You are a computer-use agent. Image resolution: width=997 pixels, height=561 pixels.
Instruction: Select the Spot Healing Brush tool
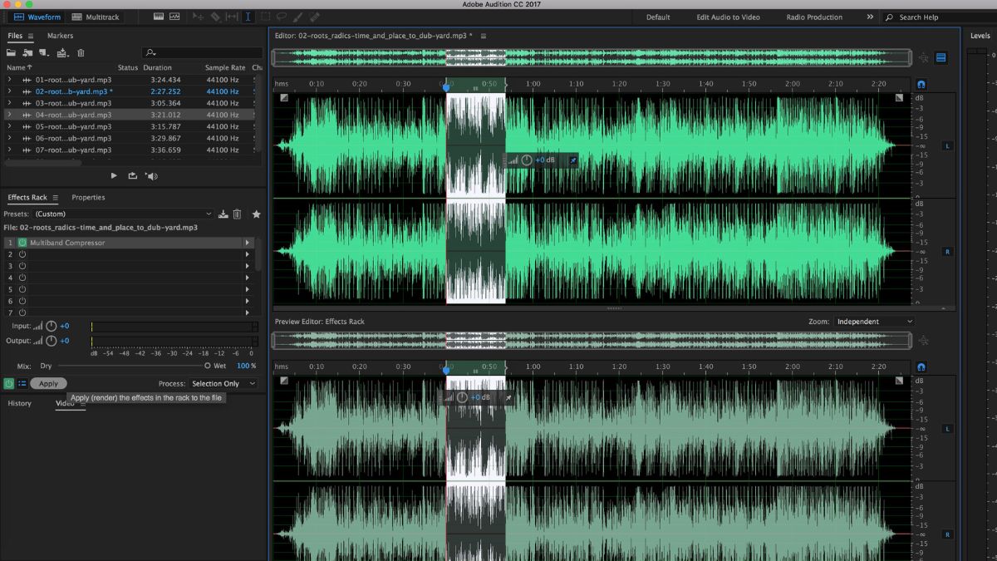tap(315, 17)
